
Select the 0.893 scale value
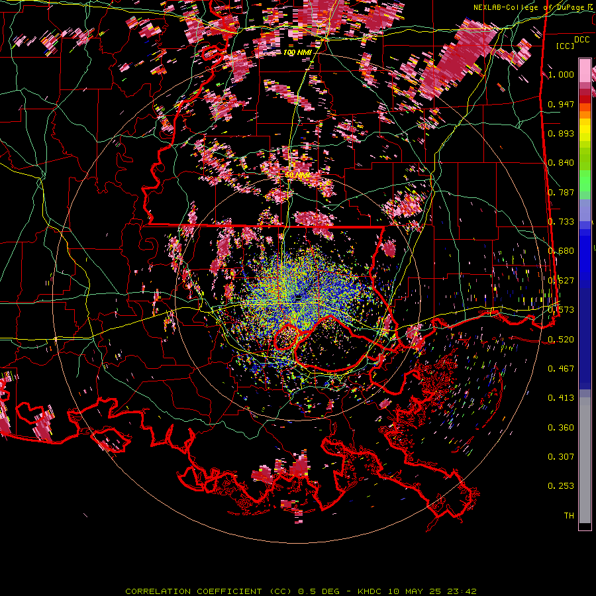[x=561, y=133]
